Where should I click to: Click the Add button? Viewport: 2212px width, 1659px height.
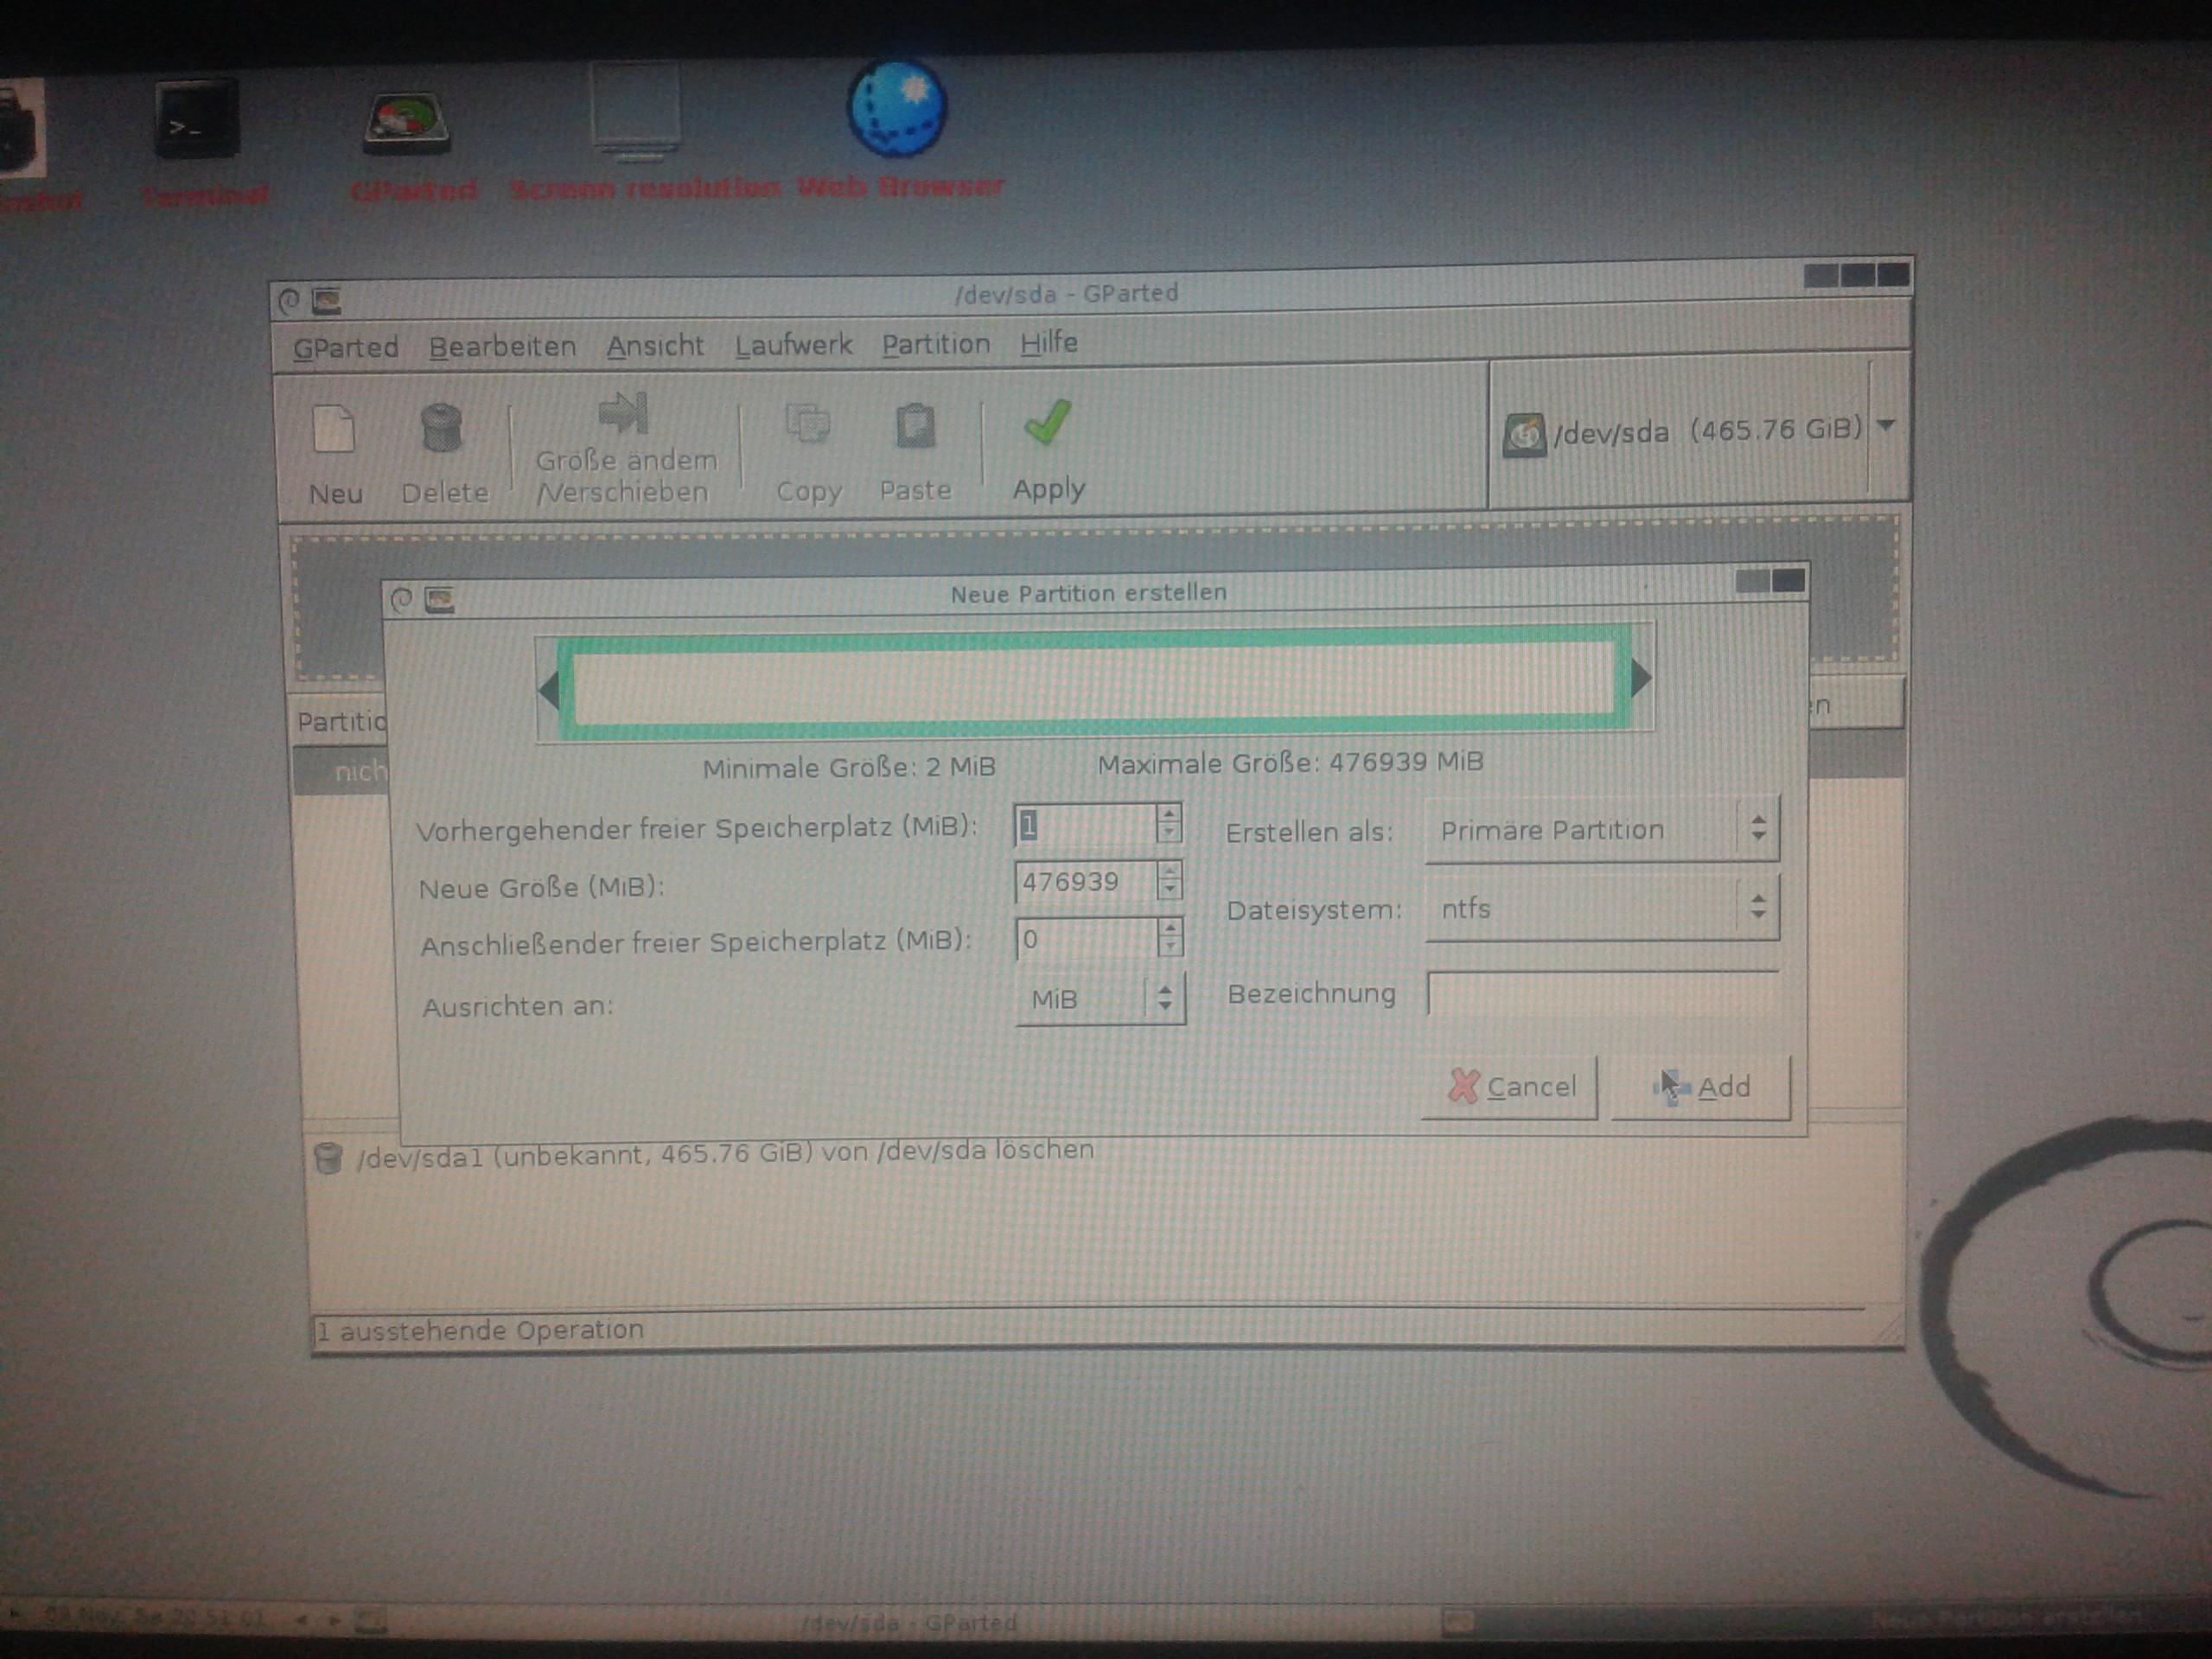[x=1701, y=1087]
